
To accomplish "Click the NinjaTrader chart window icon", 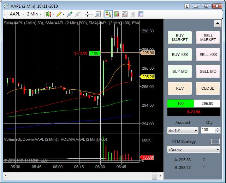I will tap(6, 6).
